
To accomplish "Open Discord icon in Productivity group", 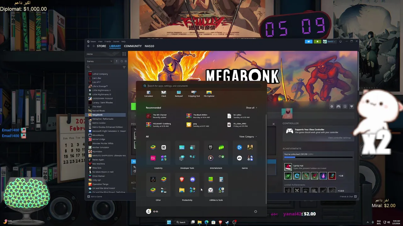I will click(192, 179).
